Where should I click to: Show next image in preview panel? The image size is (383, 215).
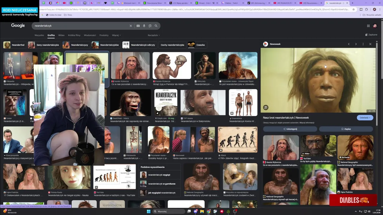(x=356, y=44)
